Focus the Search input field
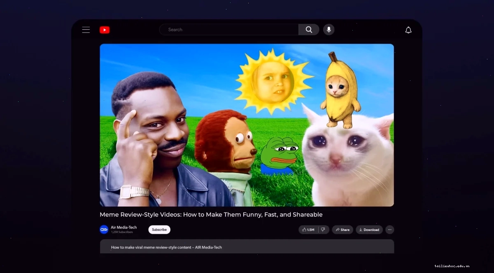Image resolution: width=494 pixels, height=273 pixels. click(x=229, y=30)
